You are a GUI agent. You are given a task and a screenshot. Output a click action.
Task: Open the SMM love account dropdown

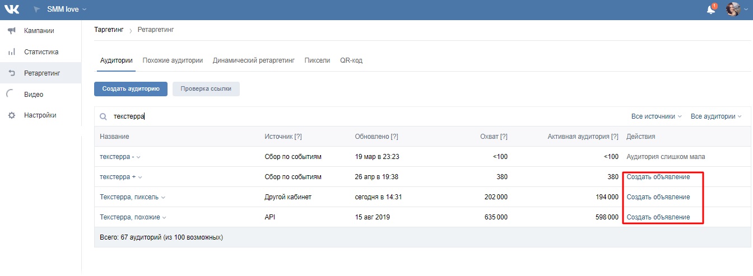(67, 10)
